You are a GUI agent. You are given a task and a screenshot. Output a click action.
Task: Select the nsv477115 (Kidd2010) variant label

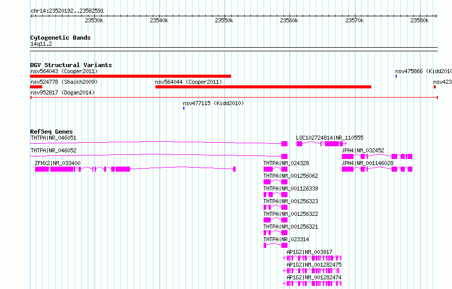click(x=213, y=103)
